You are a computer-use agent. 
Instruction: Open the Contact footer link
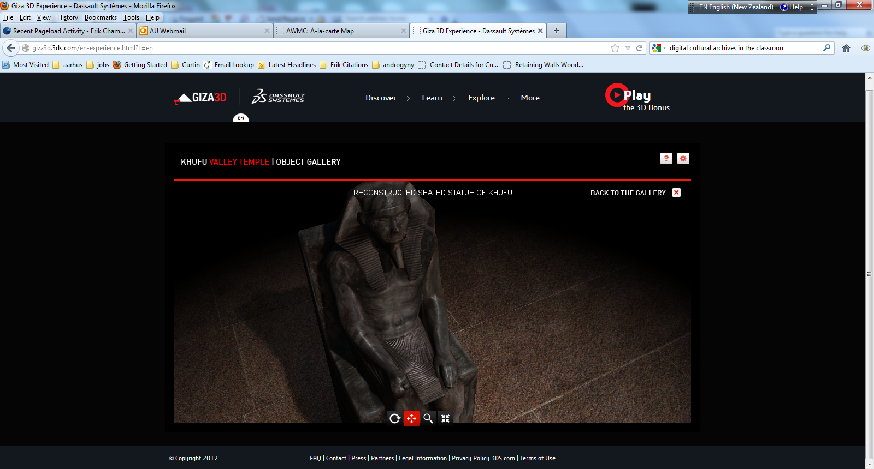tap(336, 458)
